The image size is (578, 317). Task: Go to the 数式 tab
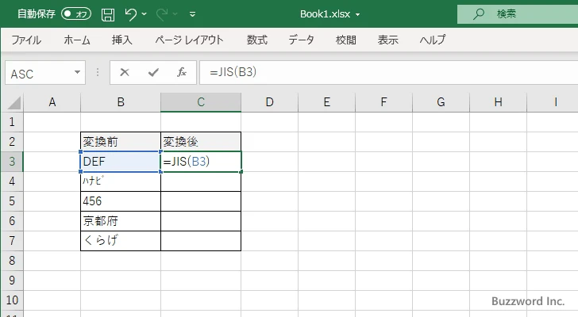[257, 40]
